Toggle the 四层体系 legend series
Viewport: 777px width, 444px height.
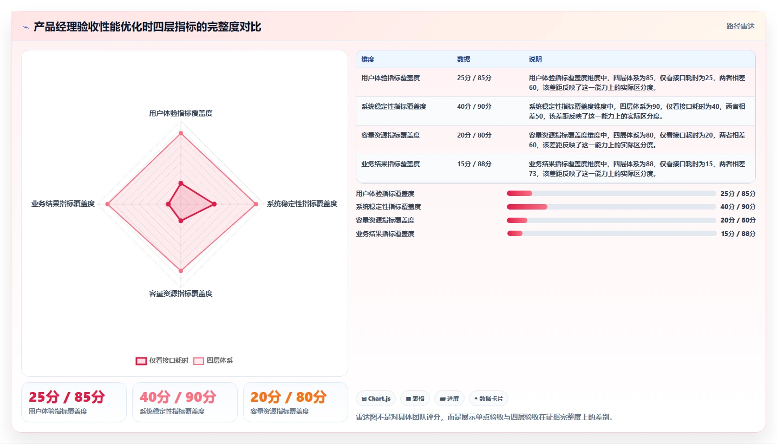tap(213, 361)
